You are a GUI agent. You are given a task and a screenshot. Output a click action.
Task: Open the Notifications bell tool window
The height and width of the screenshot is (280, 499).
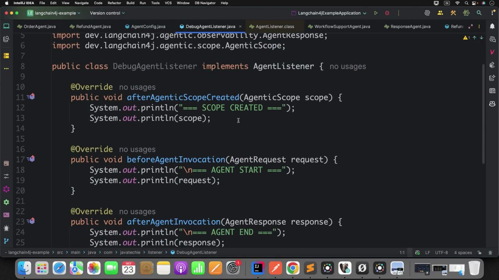point(492,26)
